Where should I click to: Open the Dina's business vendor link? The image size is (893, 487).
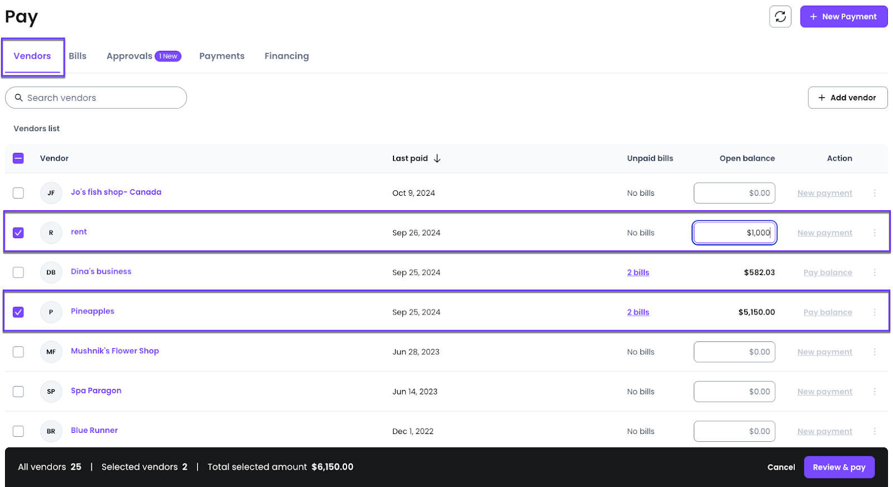point(101,271)
